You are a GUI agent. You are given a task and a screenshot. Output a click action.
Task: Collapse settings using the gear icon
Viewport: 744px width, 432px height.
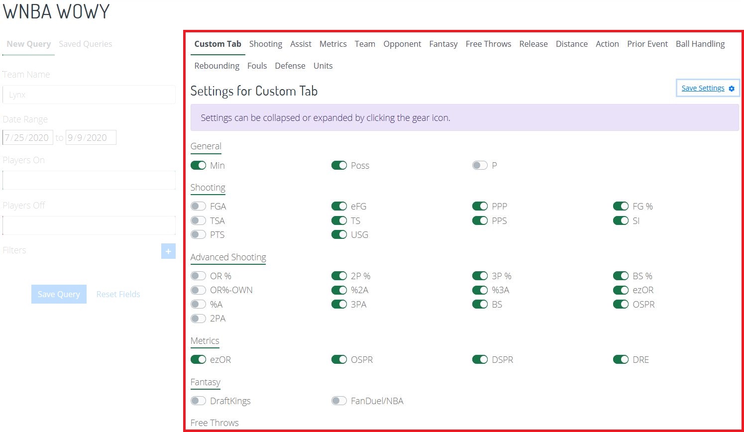[732, 88]
